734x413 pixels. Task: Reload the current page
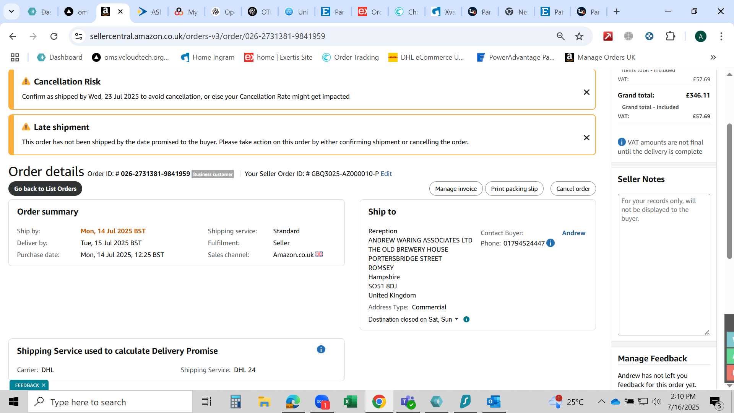(54, 36)
